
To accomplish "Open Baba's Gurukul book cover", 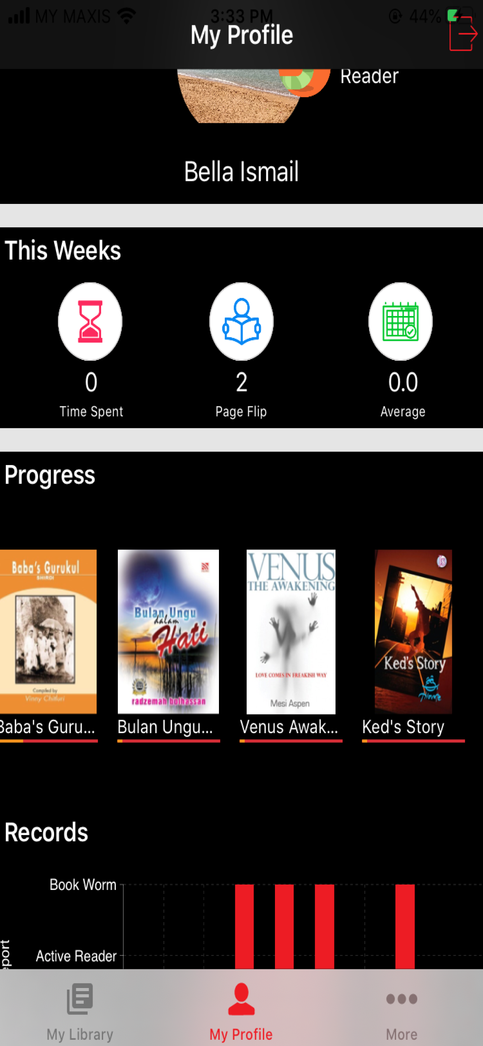I will [48, 632].
